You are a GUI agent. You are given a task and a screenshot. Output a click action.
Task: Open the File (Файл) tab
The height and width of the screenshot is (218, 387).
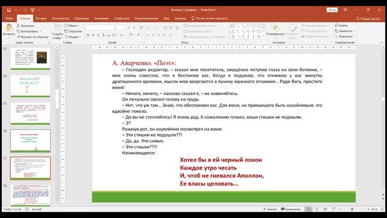9,18
